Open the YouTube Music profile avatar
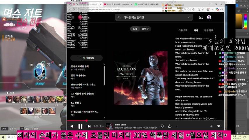The image size is (249, 140). [209, 17]
